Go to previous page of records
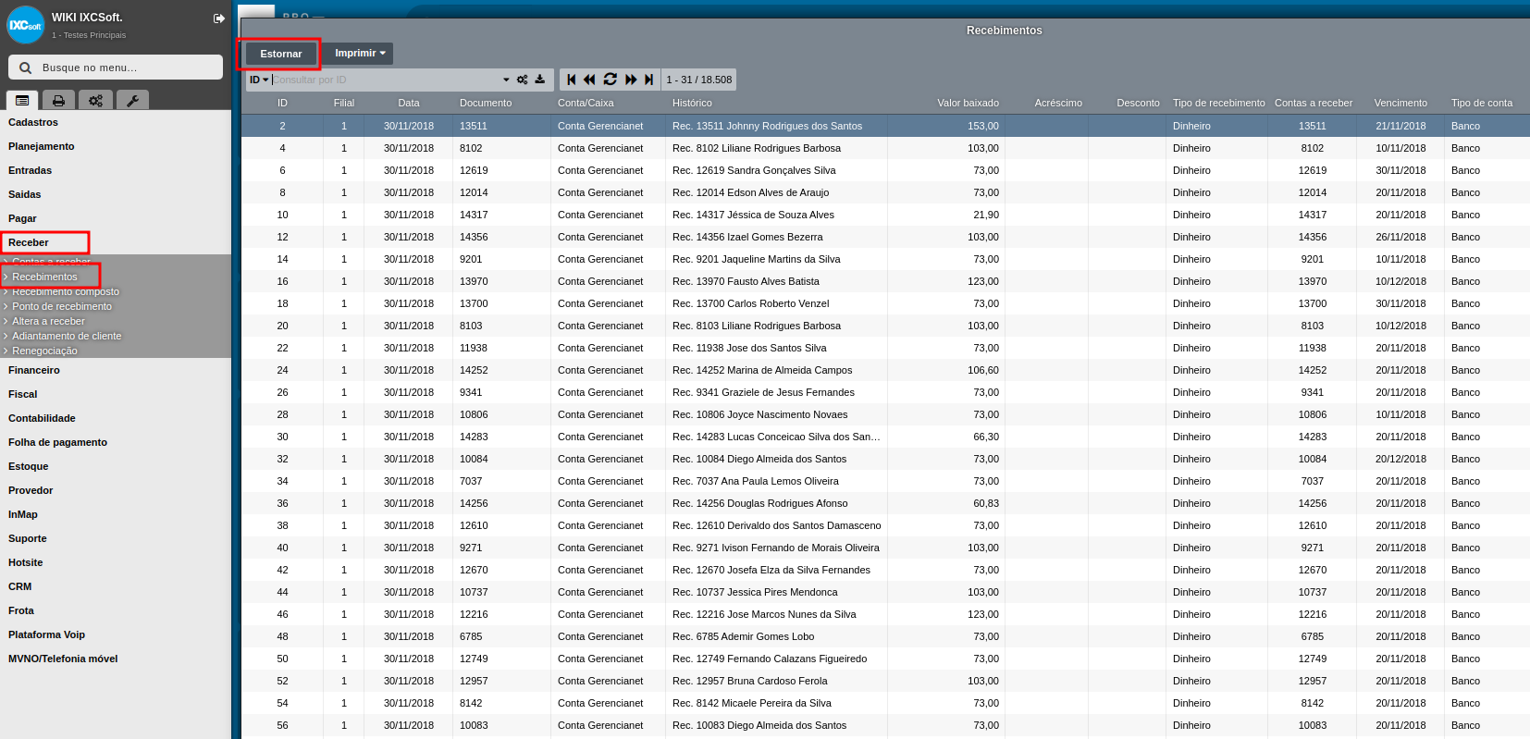 pos(589,80)
